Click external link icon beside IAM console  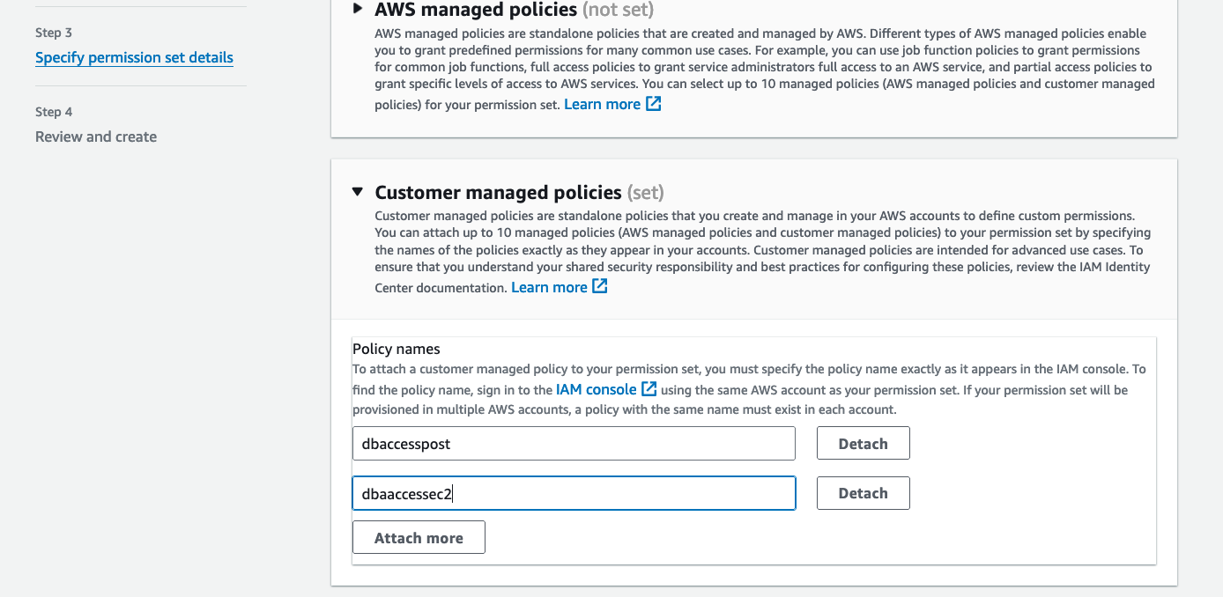(649, 389)
